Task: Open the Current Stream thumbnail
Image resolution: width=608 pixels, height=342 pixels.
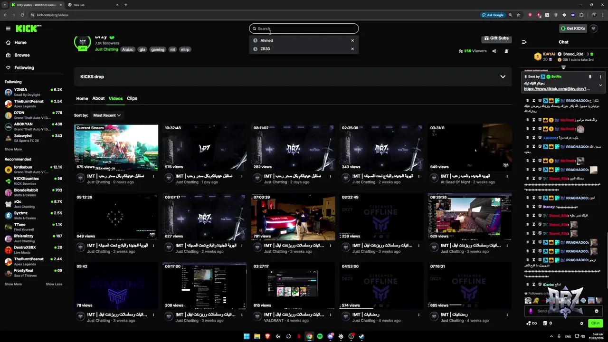Action: (116, 148)
